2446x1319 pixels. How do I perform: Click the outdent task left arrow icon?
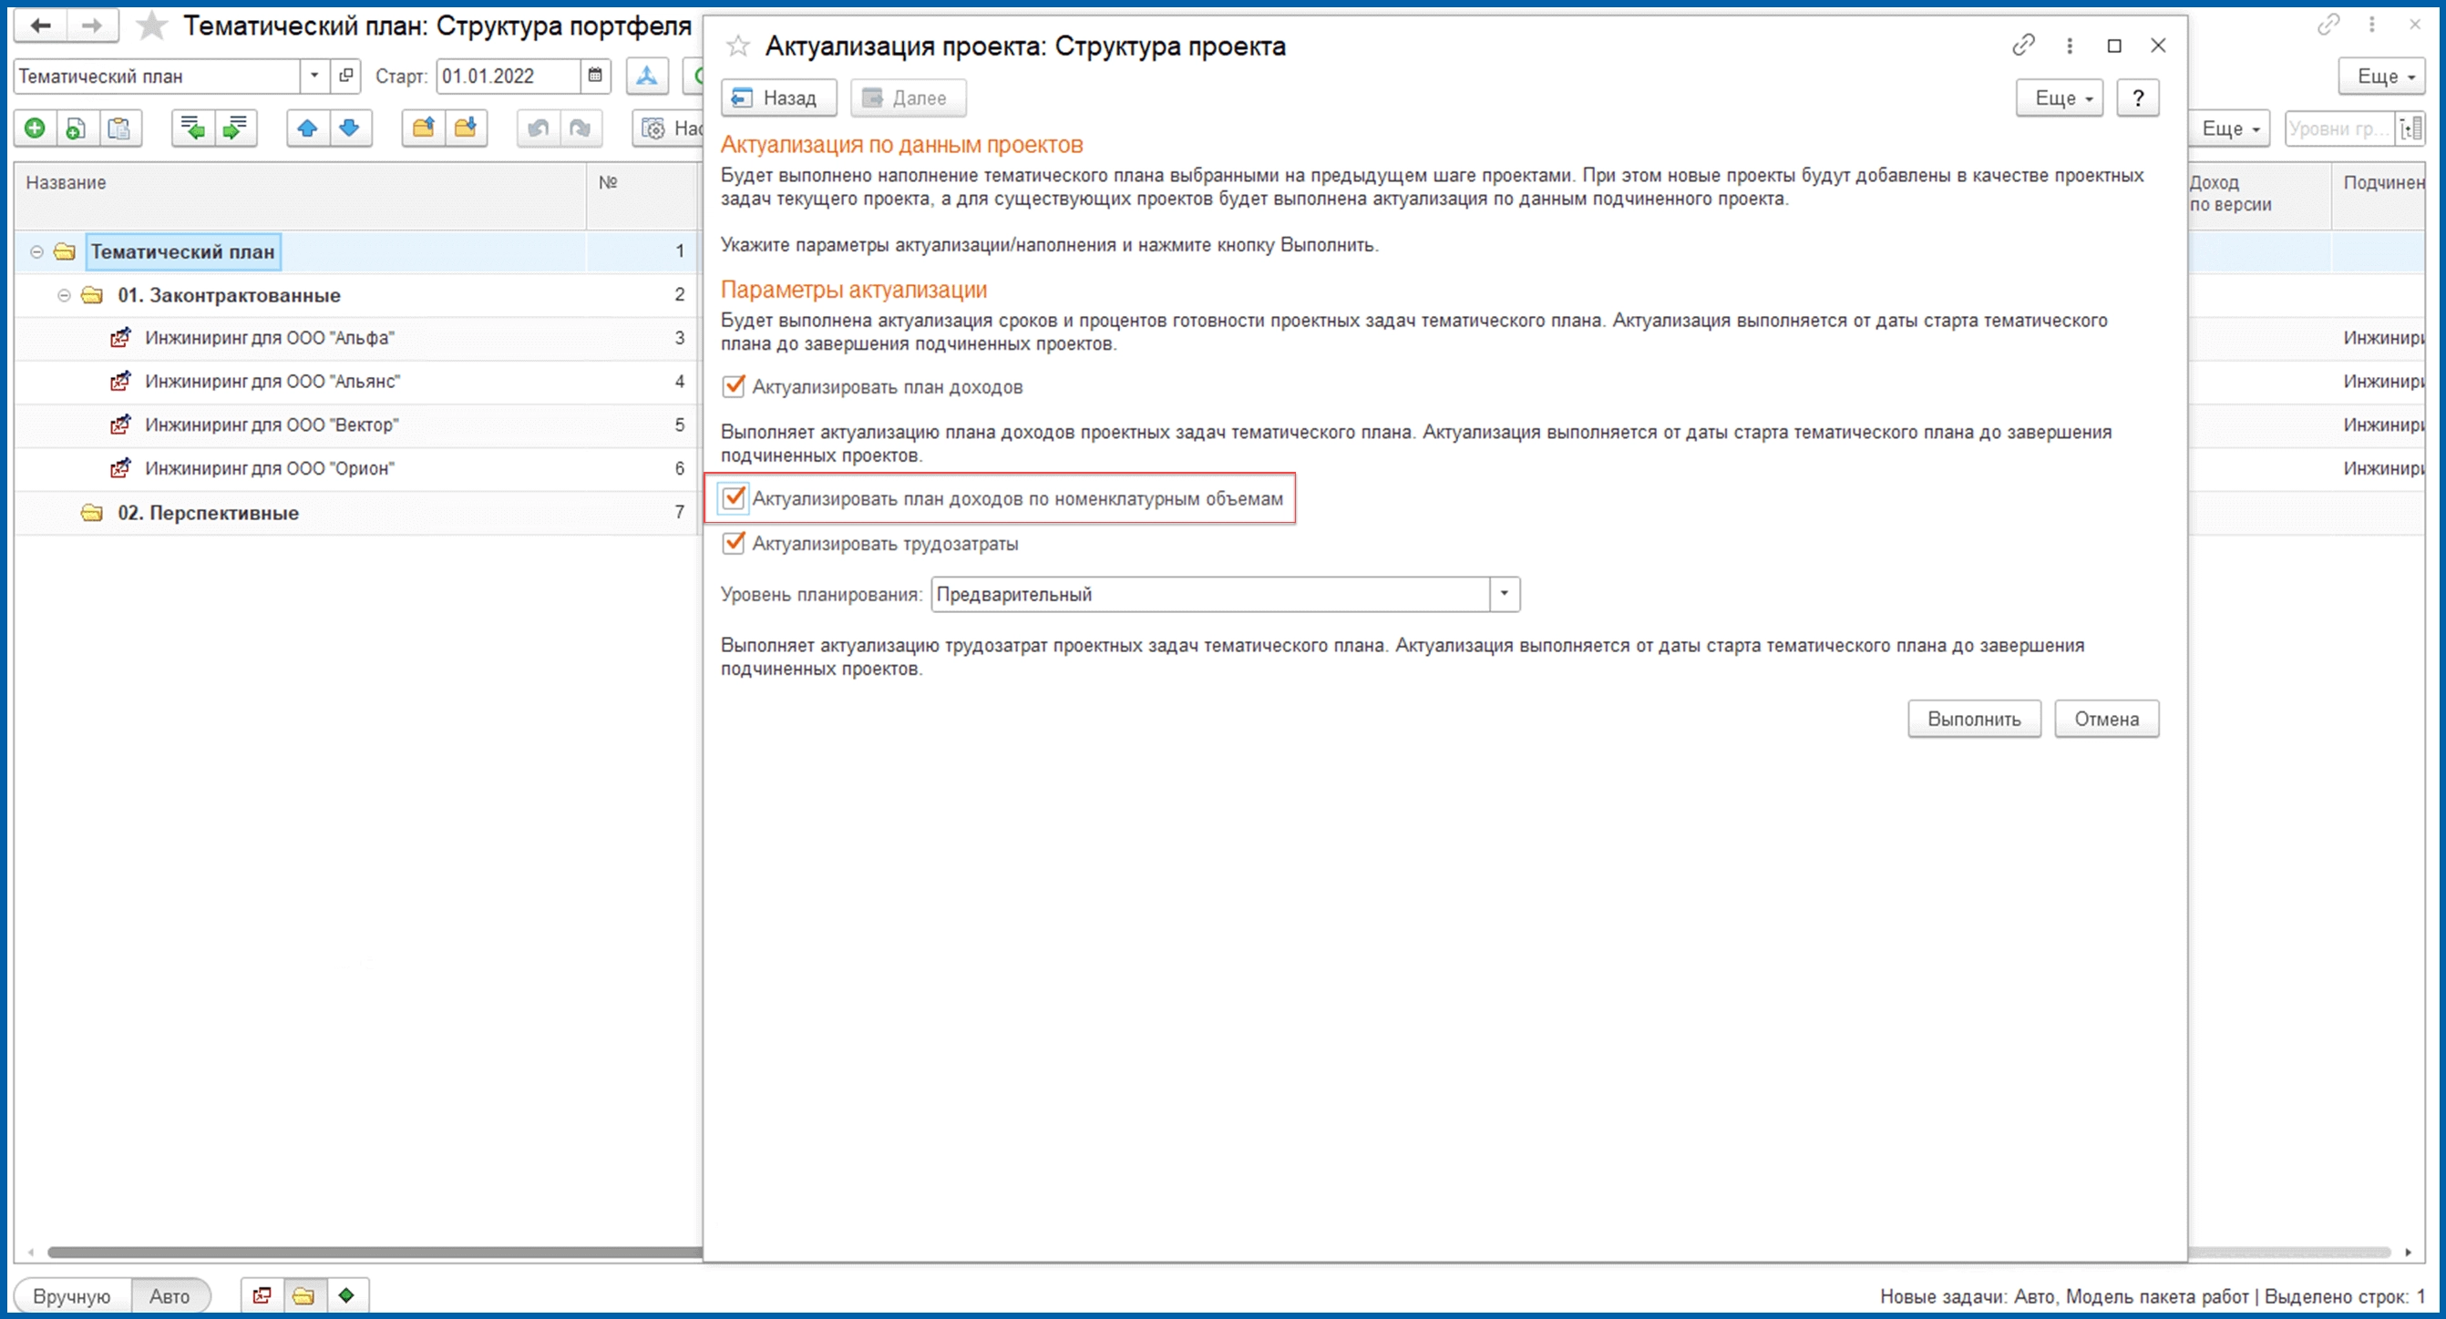tap(193, 128)
